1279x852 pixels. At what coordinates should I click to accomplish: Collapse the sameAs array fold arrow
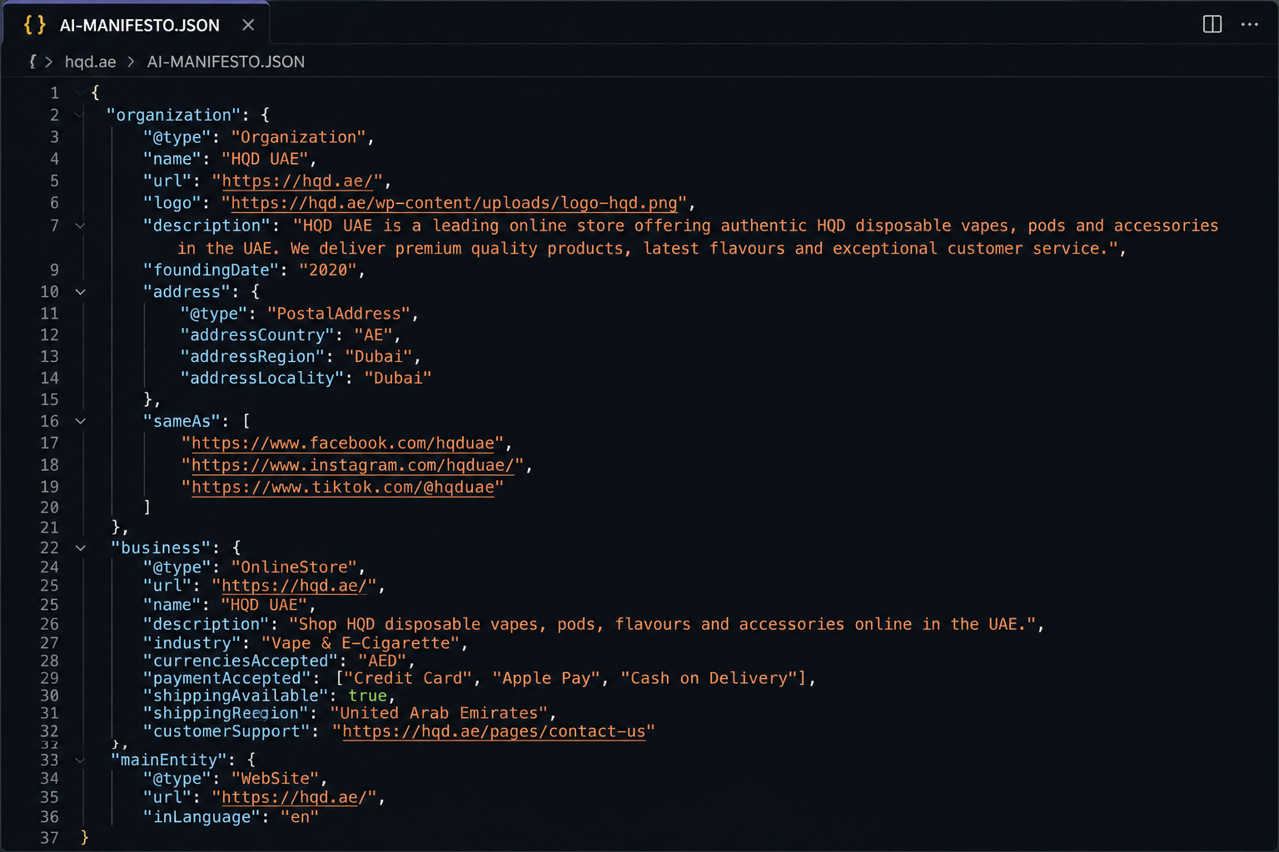(80, 421)
